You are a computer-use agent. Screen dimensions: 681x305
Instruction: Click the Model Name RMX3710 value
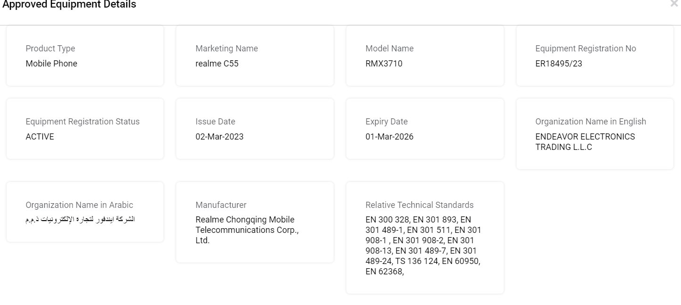(384, 64)
